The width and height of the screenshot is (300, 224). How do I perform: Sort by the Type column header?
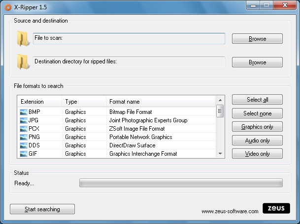click(84, 102)
